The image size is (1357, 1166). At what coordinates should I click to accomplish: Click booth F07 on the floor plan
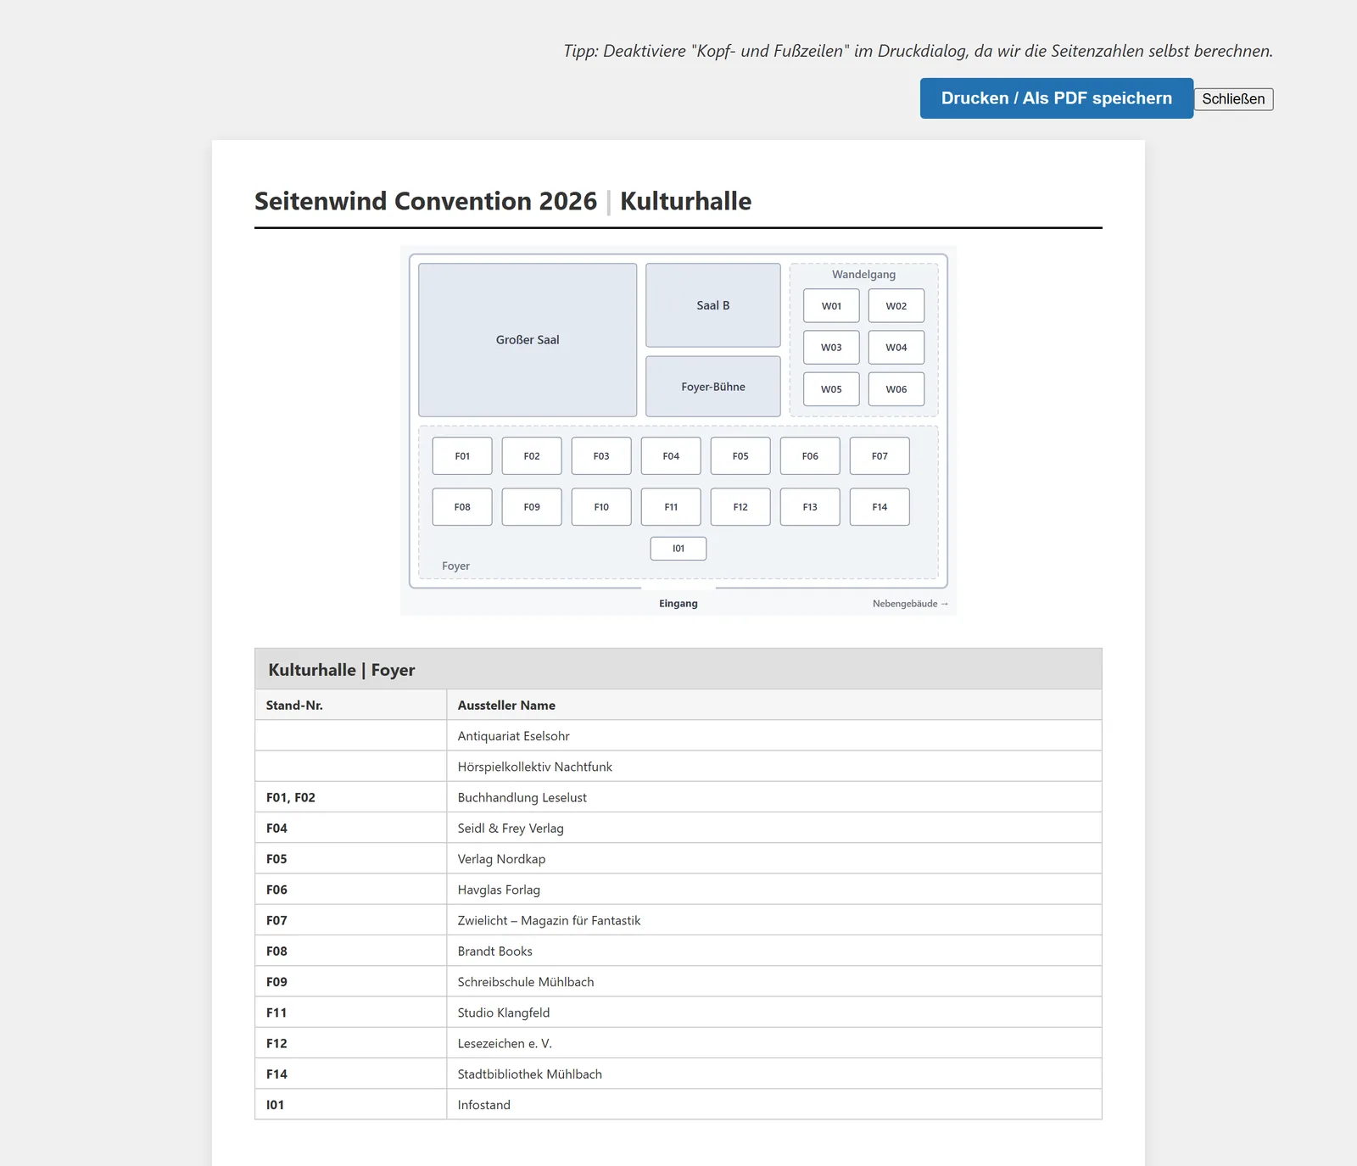(x=880, y=456)
